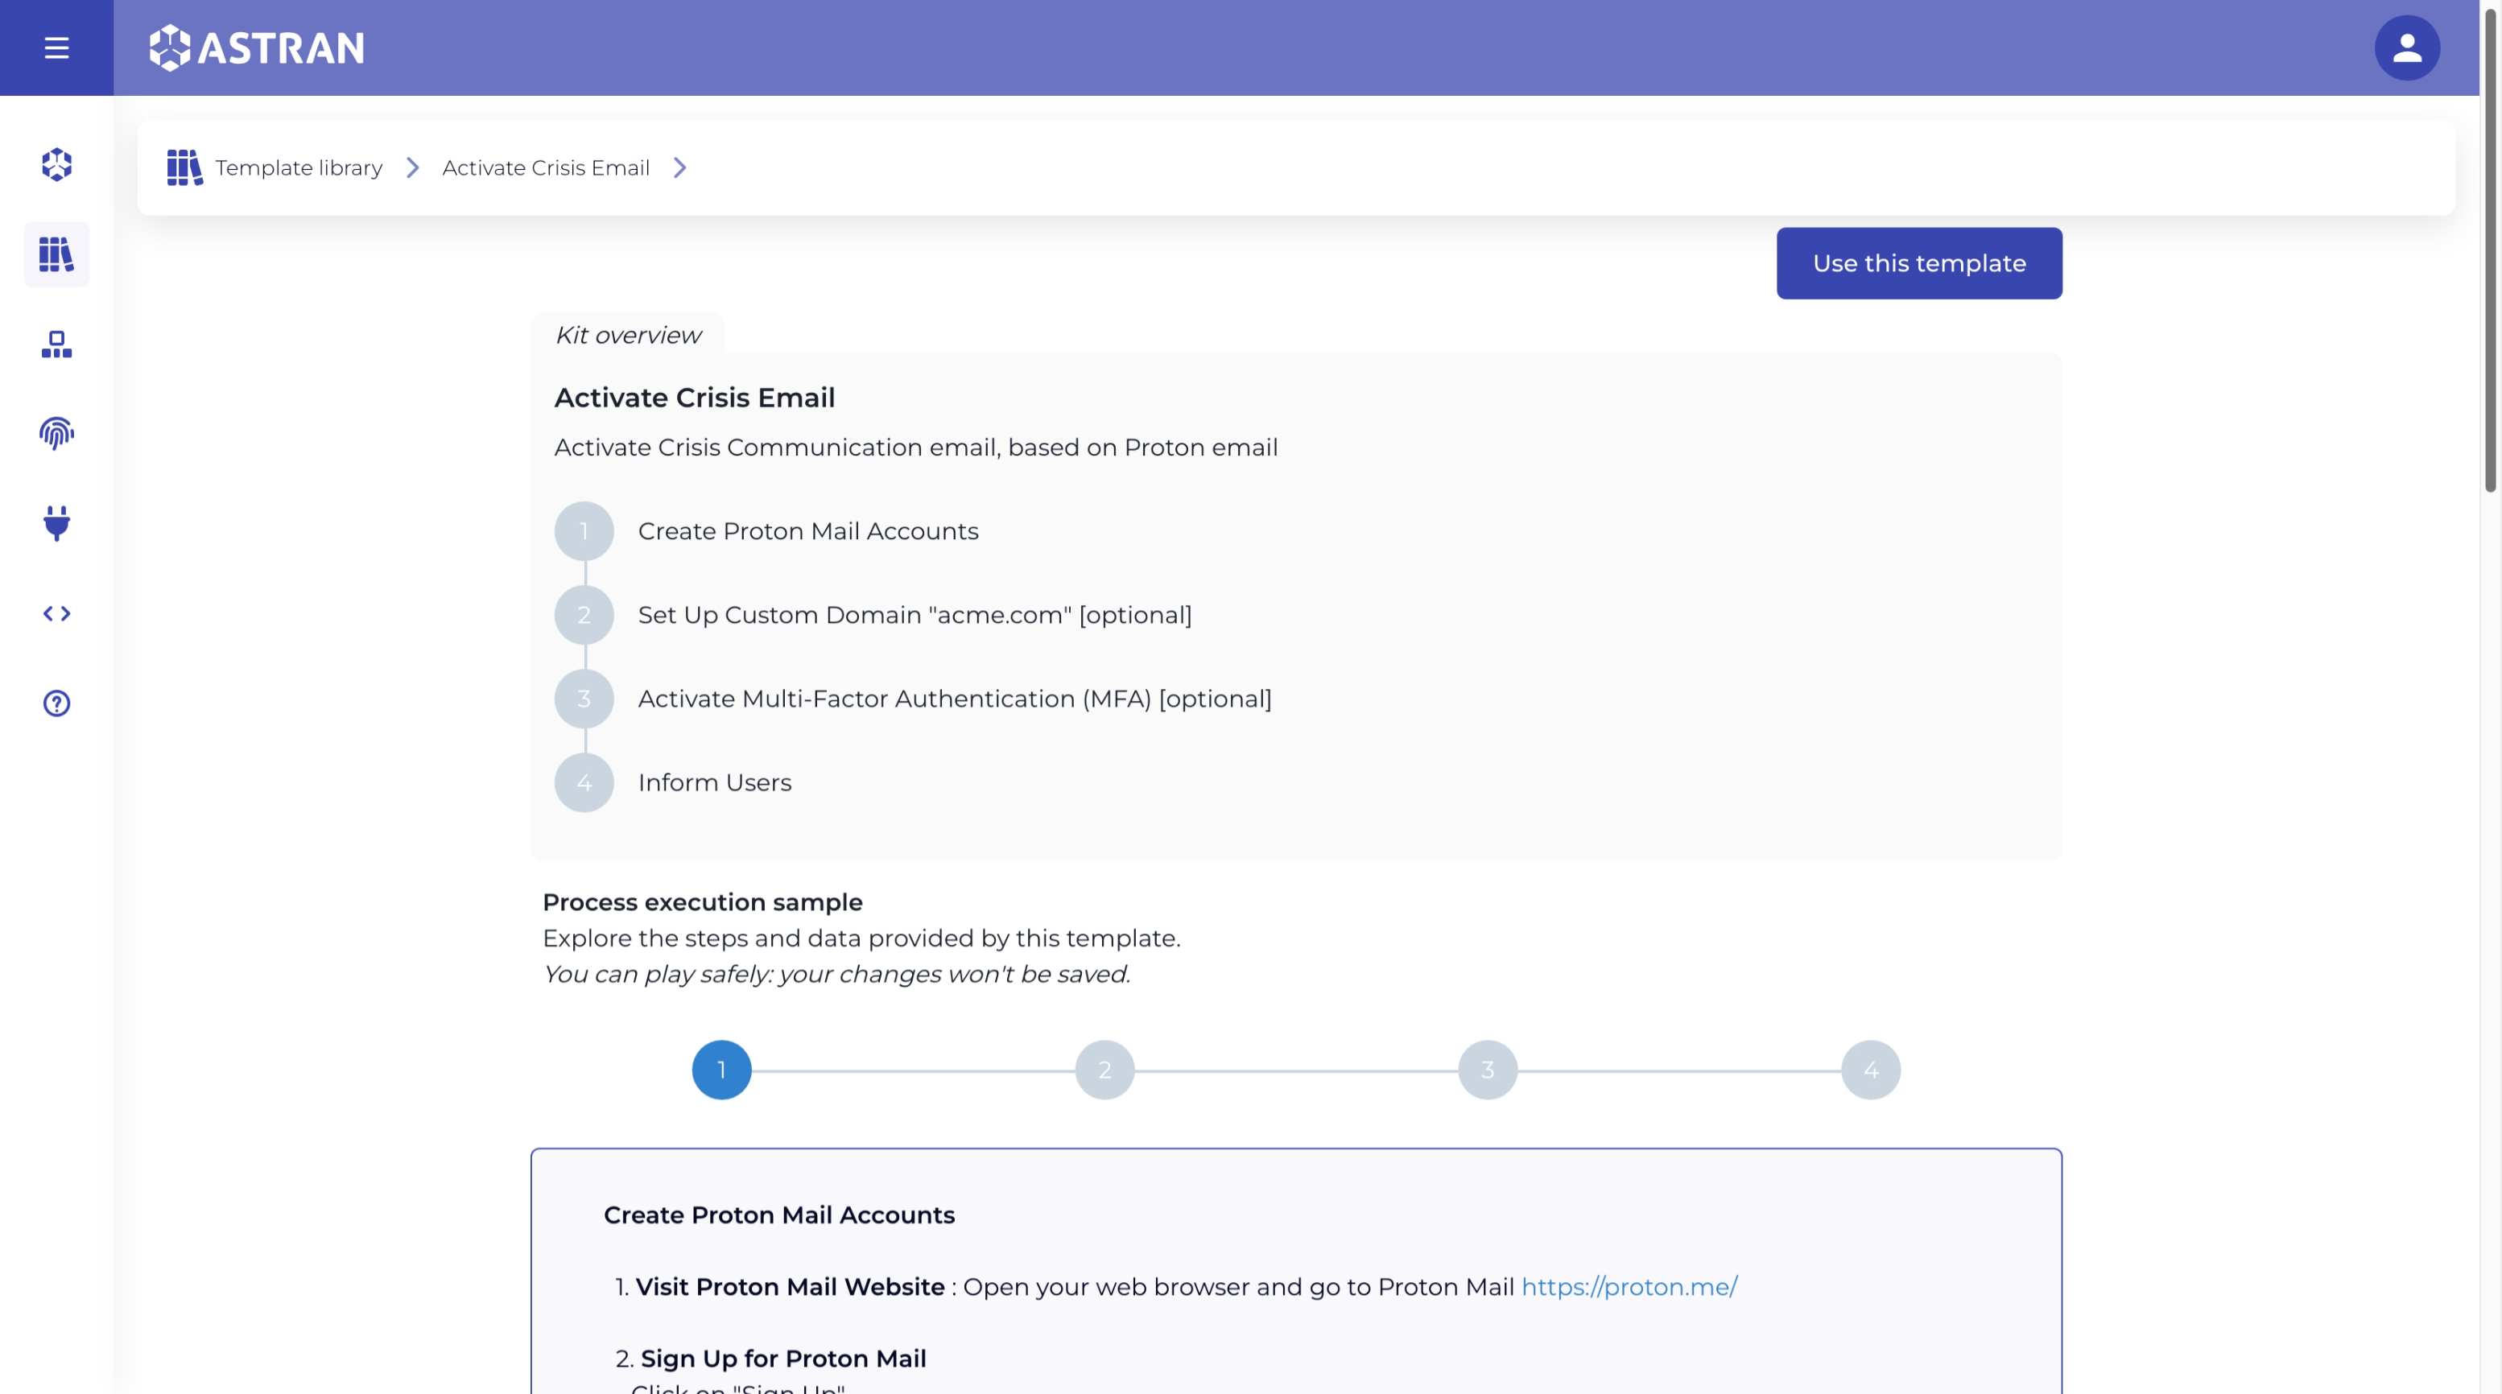The image size is (2502, 1394).
Task: Click the books icon in breadcrumb
Action: click(x=184, y=167)
